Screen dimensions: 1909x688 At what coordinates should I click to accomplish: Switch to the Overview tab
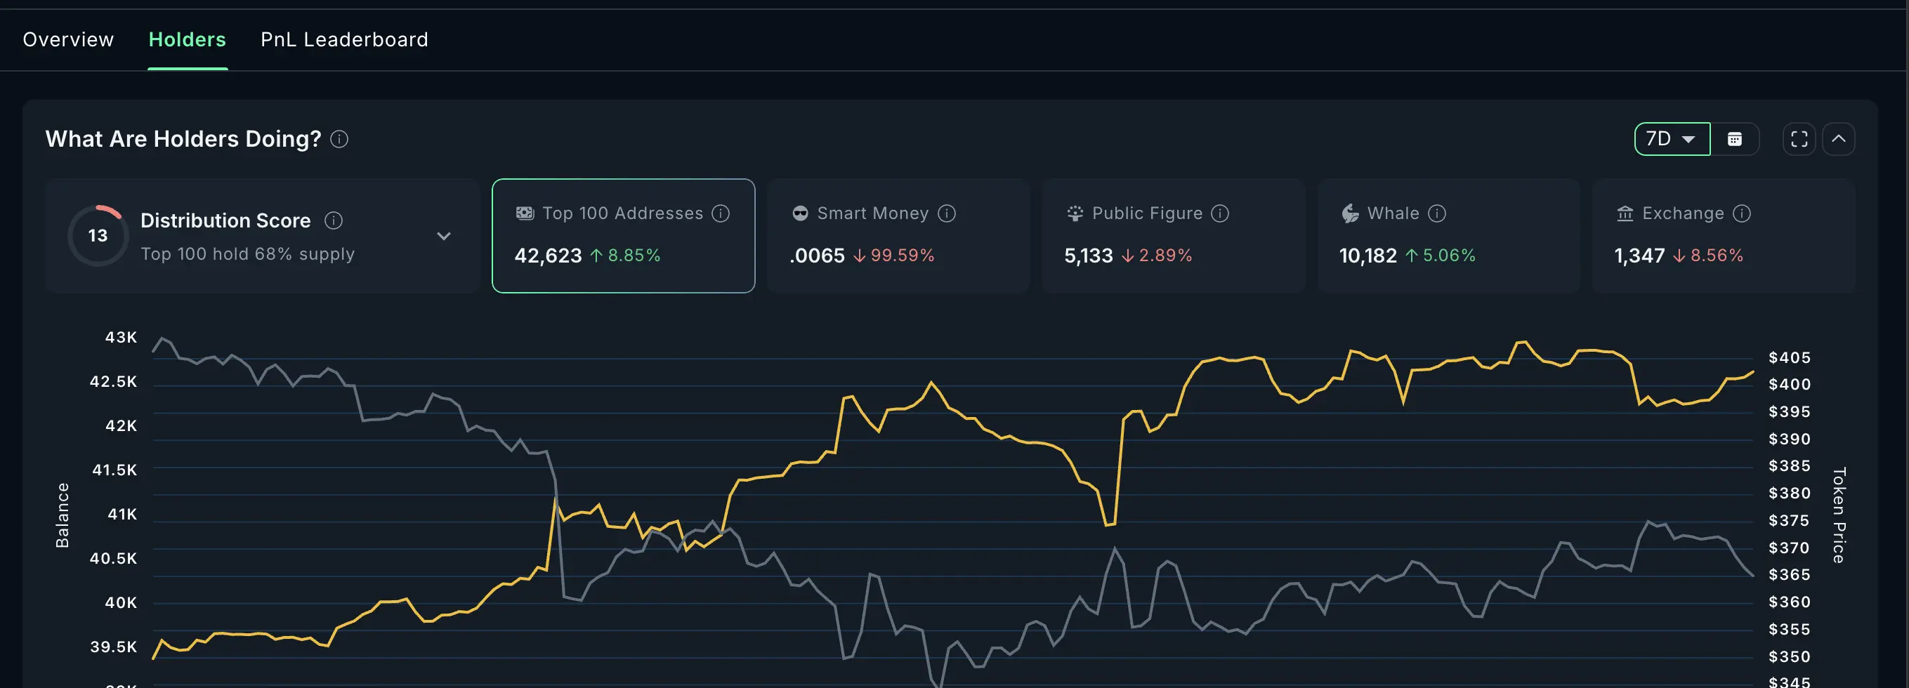coord(67,39)
